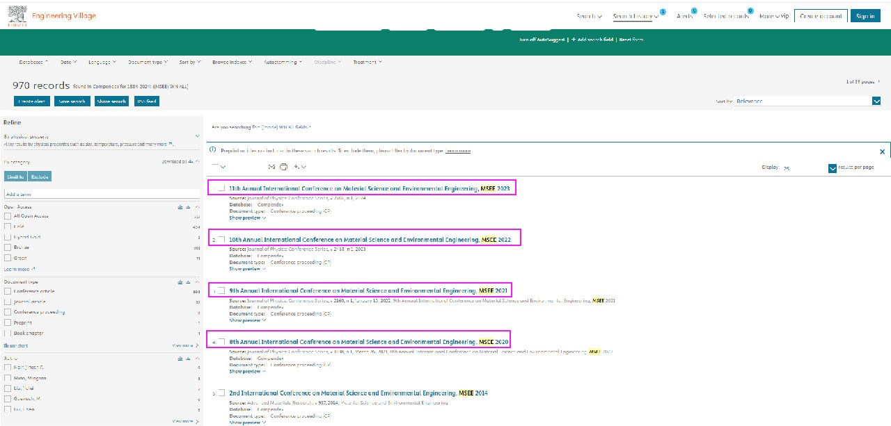
Task: Click the Sign in button
Action: click(x=865, y=16)
